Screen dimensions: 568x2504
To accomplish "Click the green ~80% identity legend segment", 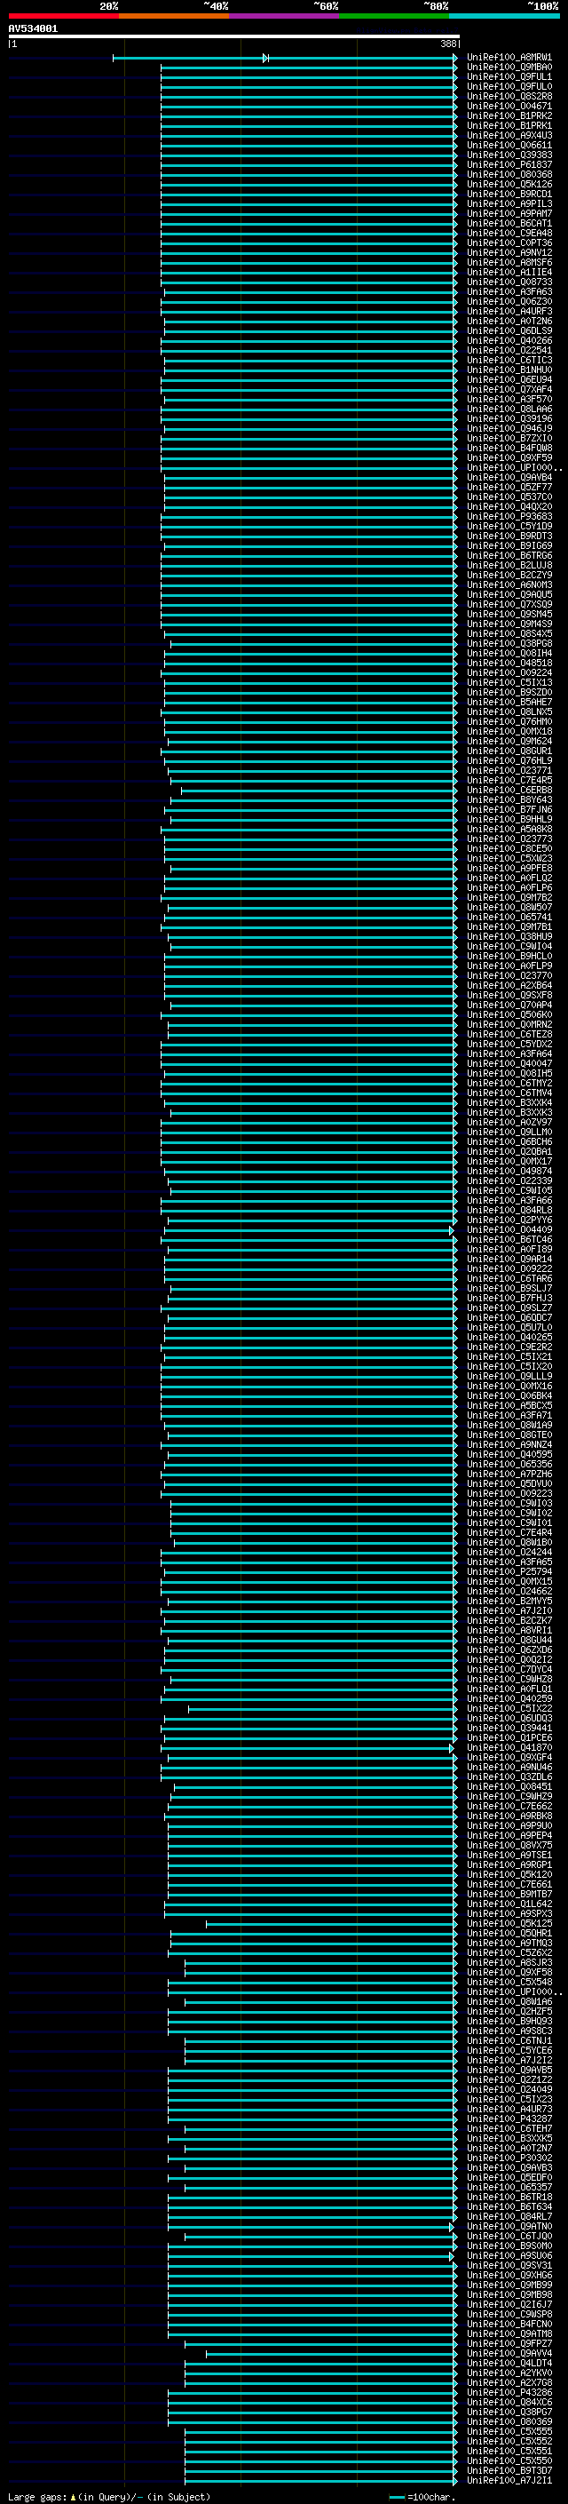I will [x=394, y=16].
